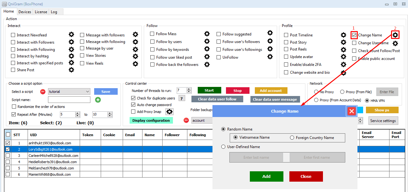Open Post Timeline settings gear

[344, 35]
